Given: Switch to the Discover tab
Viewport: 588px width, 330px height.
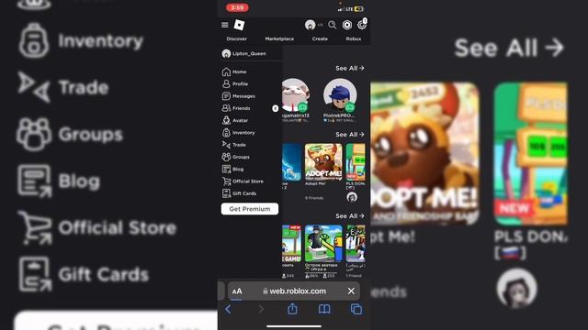Looking at the screenshot, I should [237, 38].
